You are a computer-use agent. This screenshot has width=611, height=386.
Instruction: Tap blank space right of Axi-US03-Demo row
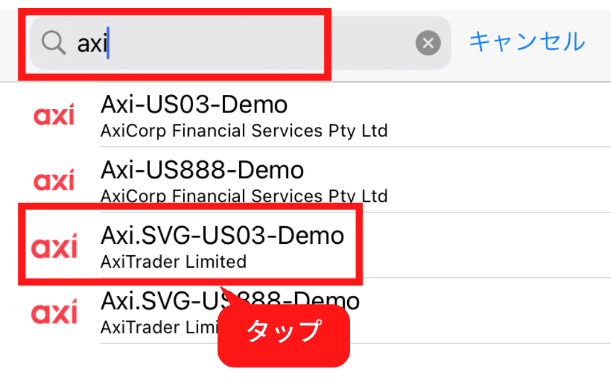click(499, 115)
